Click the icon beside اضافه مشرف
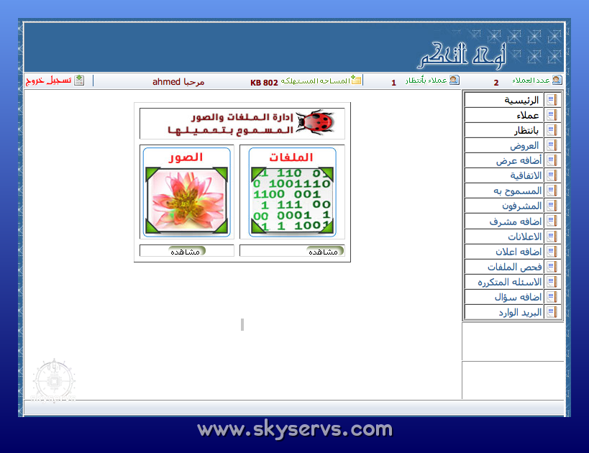The height and width of the screenshot is (453, 589). point(552,221)
